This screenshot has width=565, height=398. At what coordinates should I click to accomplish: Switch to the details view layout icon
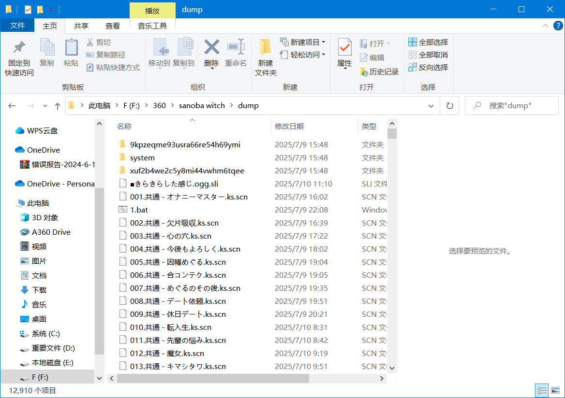tap(542, 390)
